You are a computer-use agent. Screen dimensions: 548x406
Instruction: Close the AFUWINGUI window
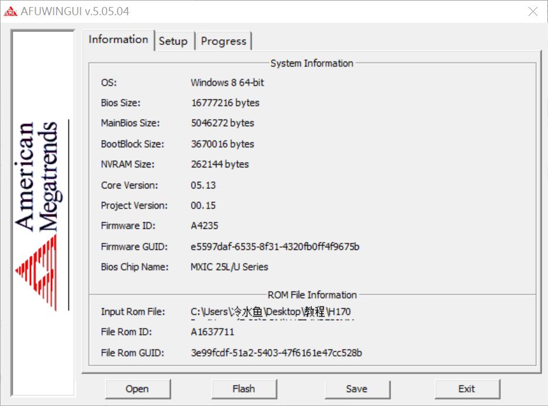[533, 12]
